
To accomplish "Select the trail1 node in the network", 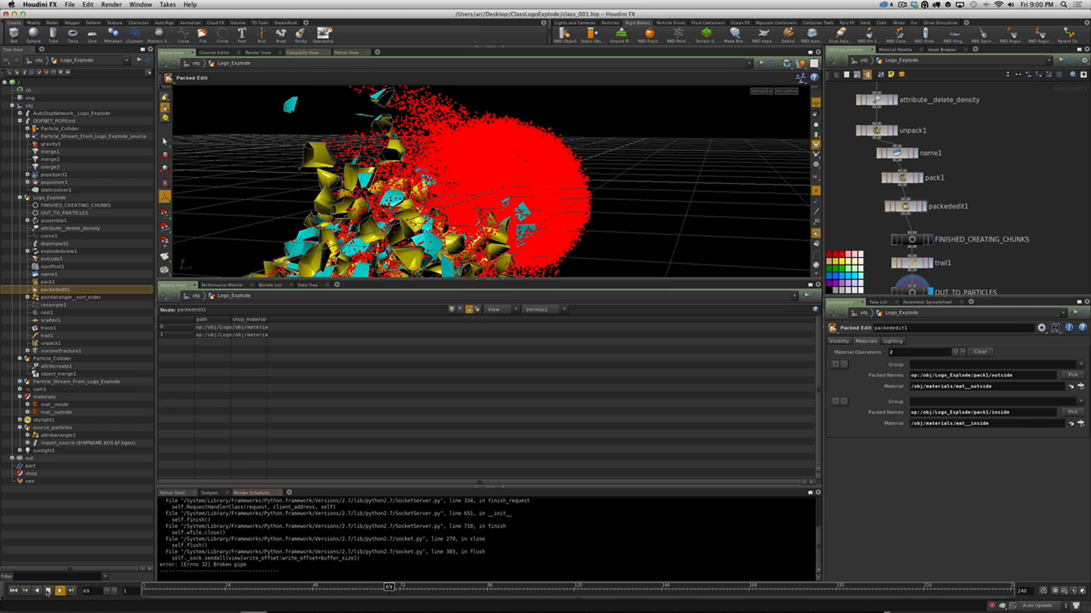I will click(912, 263).
